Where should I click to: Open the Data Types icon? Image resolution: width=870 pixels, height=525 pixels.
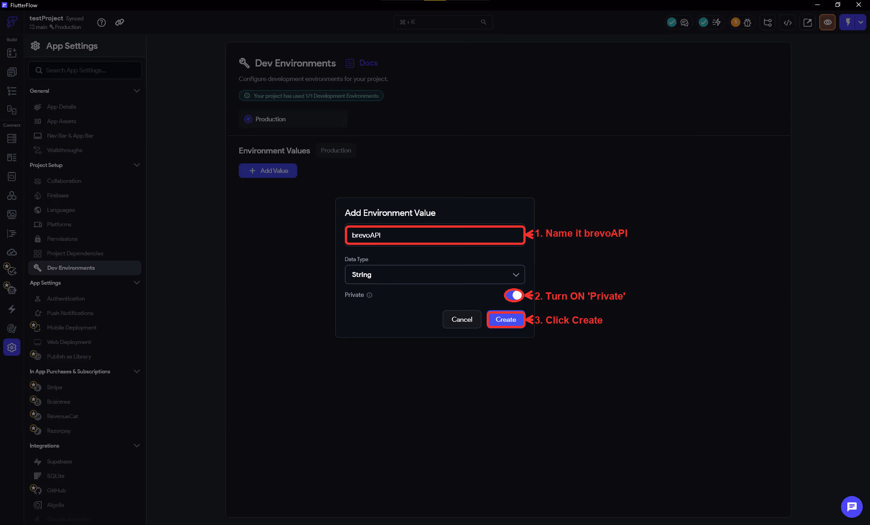tap(12, 157)
